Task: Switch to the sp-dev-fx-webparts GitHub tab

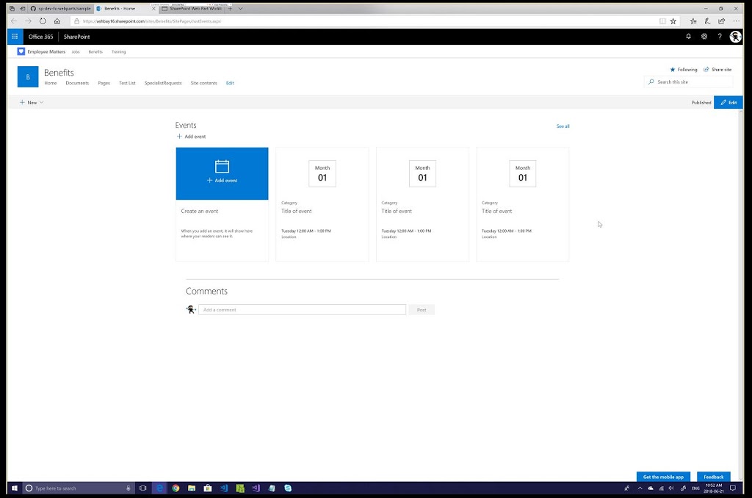Action: point(60,8)
